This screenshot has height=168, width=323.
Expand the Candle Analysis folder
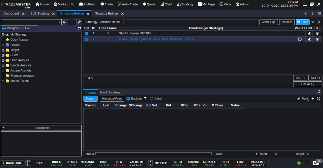click(3, 65)
